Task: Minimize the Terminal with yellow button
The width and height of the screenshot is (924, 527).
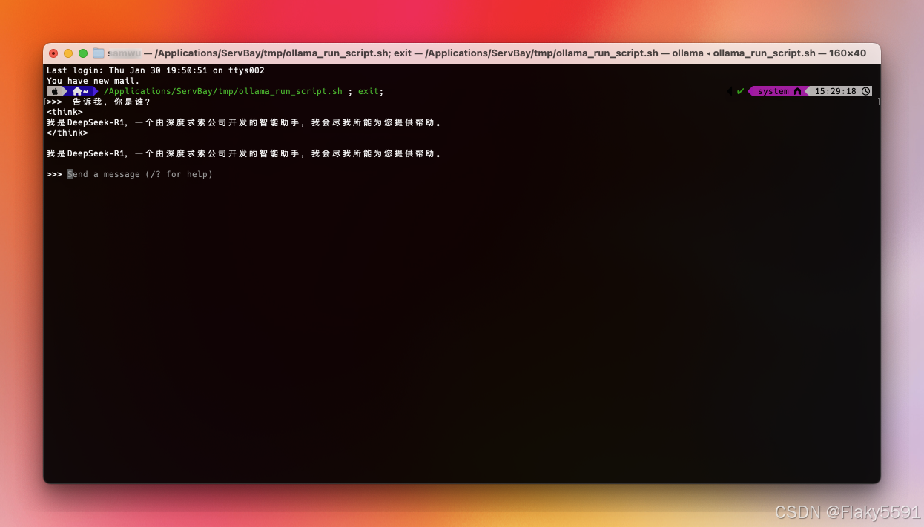Action: tap(68, 53)
